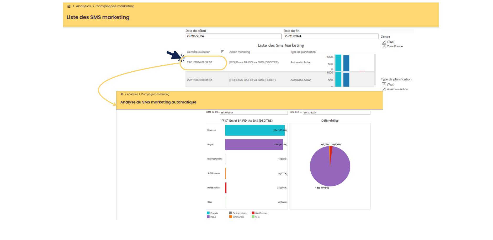Screen dimensions: 493x240
Task: Click the Desinscriptions gray legend square
Action: (x=231, y=213)
